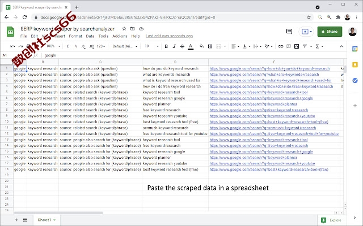Open the horizontal align dropdown
The width and height of the screenshot is (363, 226).
[235, 46]
